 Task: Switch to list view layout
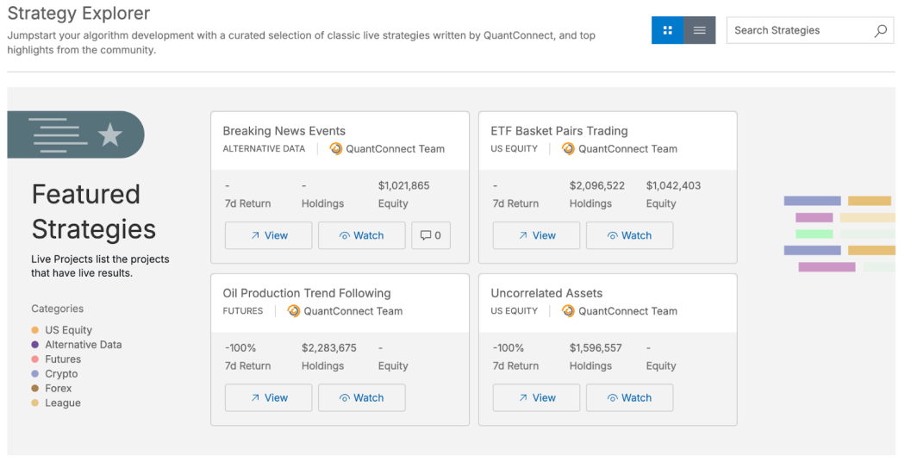pos(700,30)
